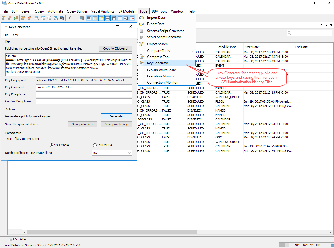Click the horizontal scrollbar thumb
This screenshot has height=248, width=334.
coord(112,231)
